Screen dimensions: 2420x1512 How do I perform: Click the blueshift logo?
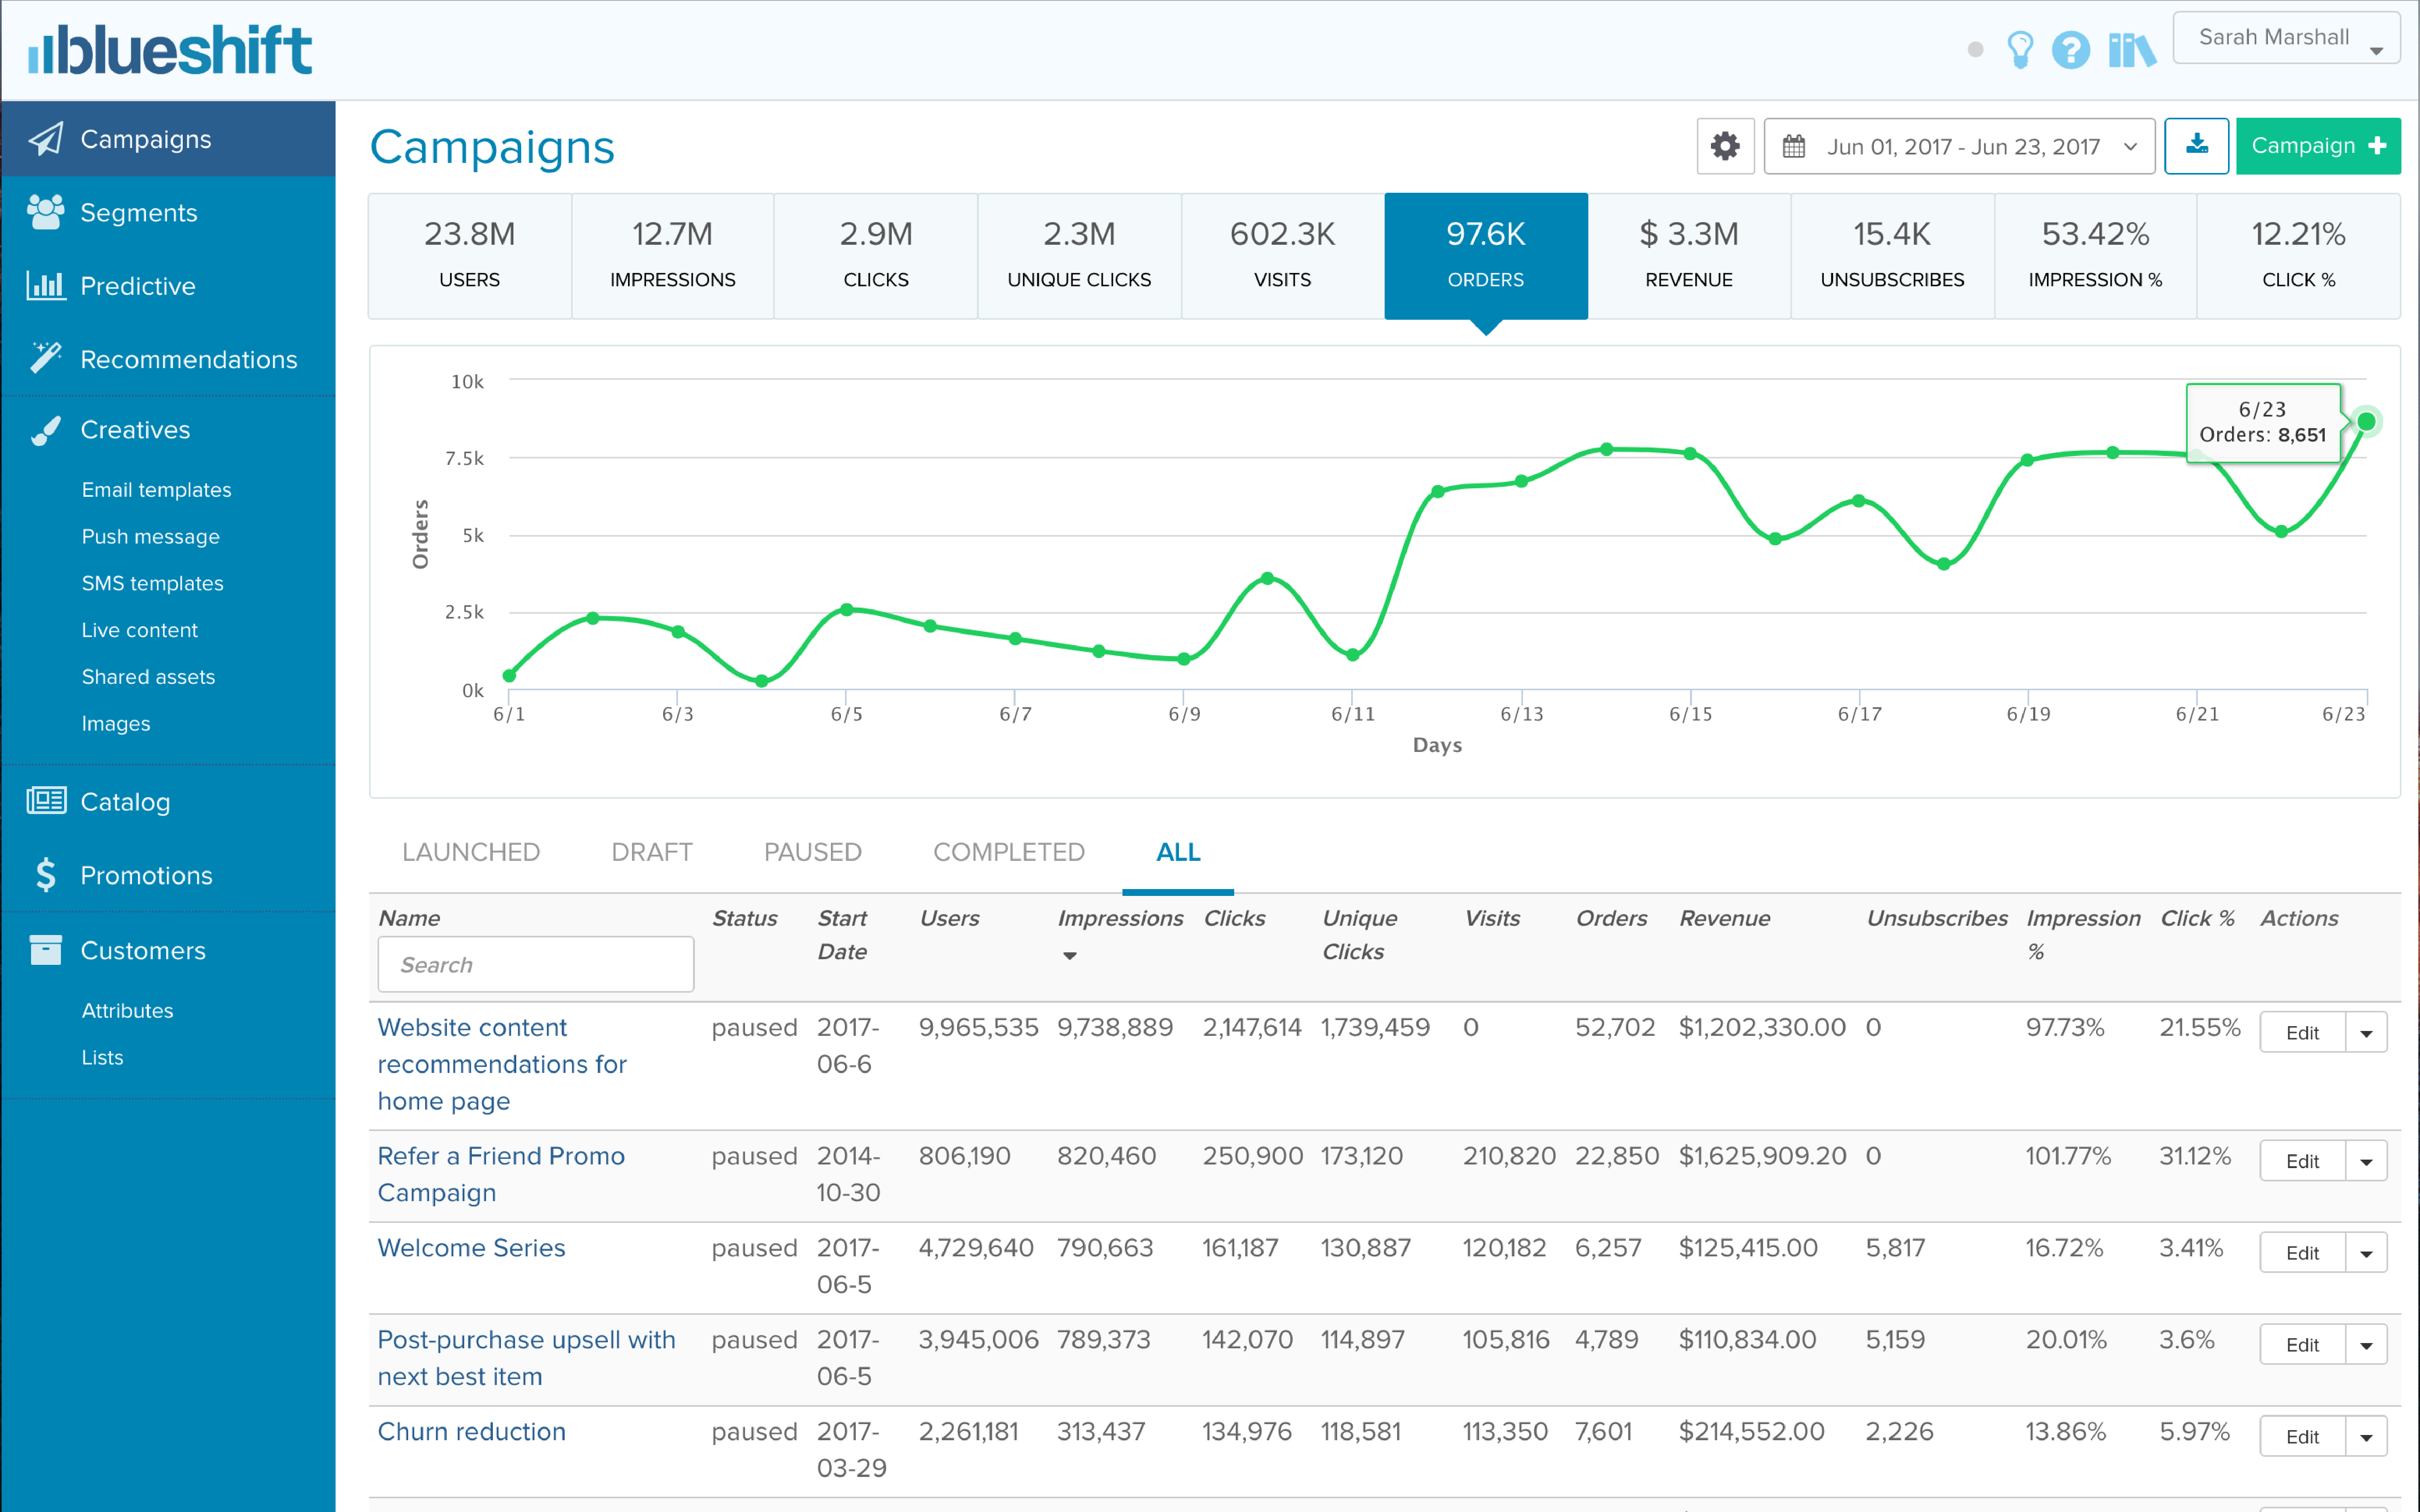pyautogui.click(x=170, y=50)
